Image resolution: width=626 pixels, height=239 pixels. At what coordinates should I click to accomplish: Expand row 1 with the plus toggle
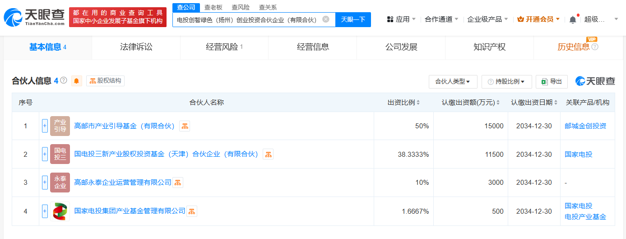[45, 126]
